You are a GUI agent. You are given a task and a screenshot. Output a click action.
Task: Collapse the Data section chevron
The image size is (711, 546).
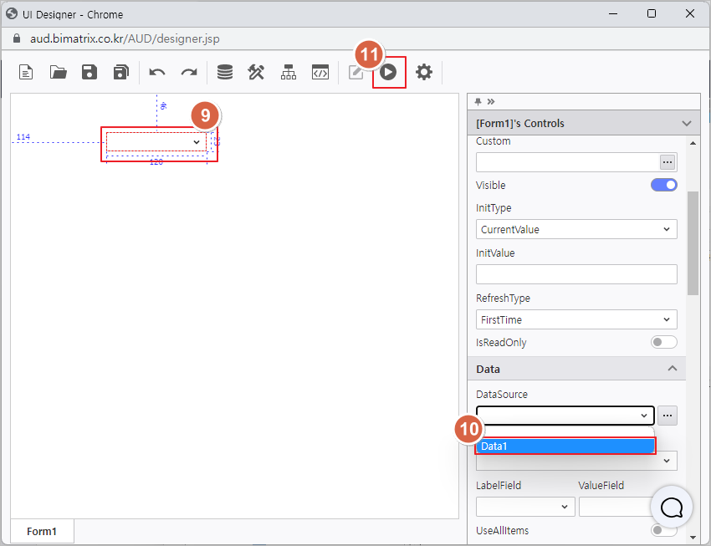[673, 369]
